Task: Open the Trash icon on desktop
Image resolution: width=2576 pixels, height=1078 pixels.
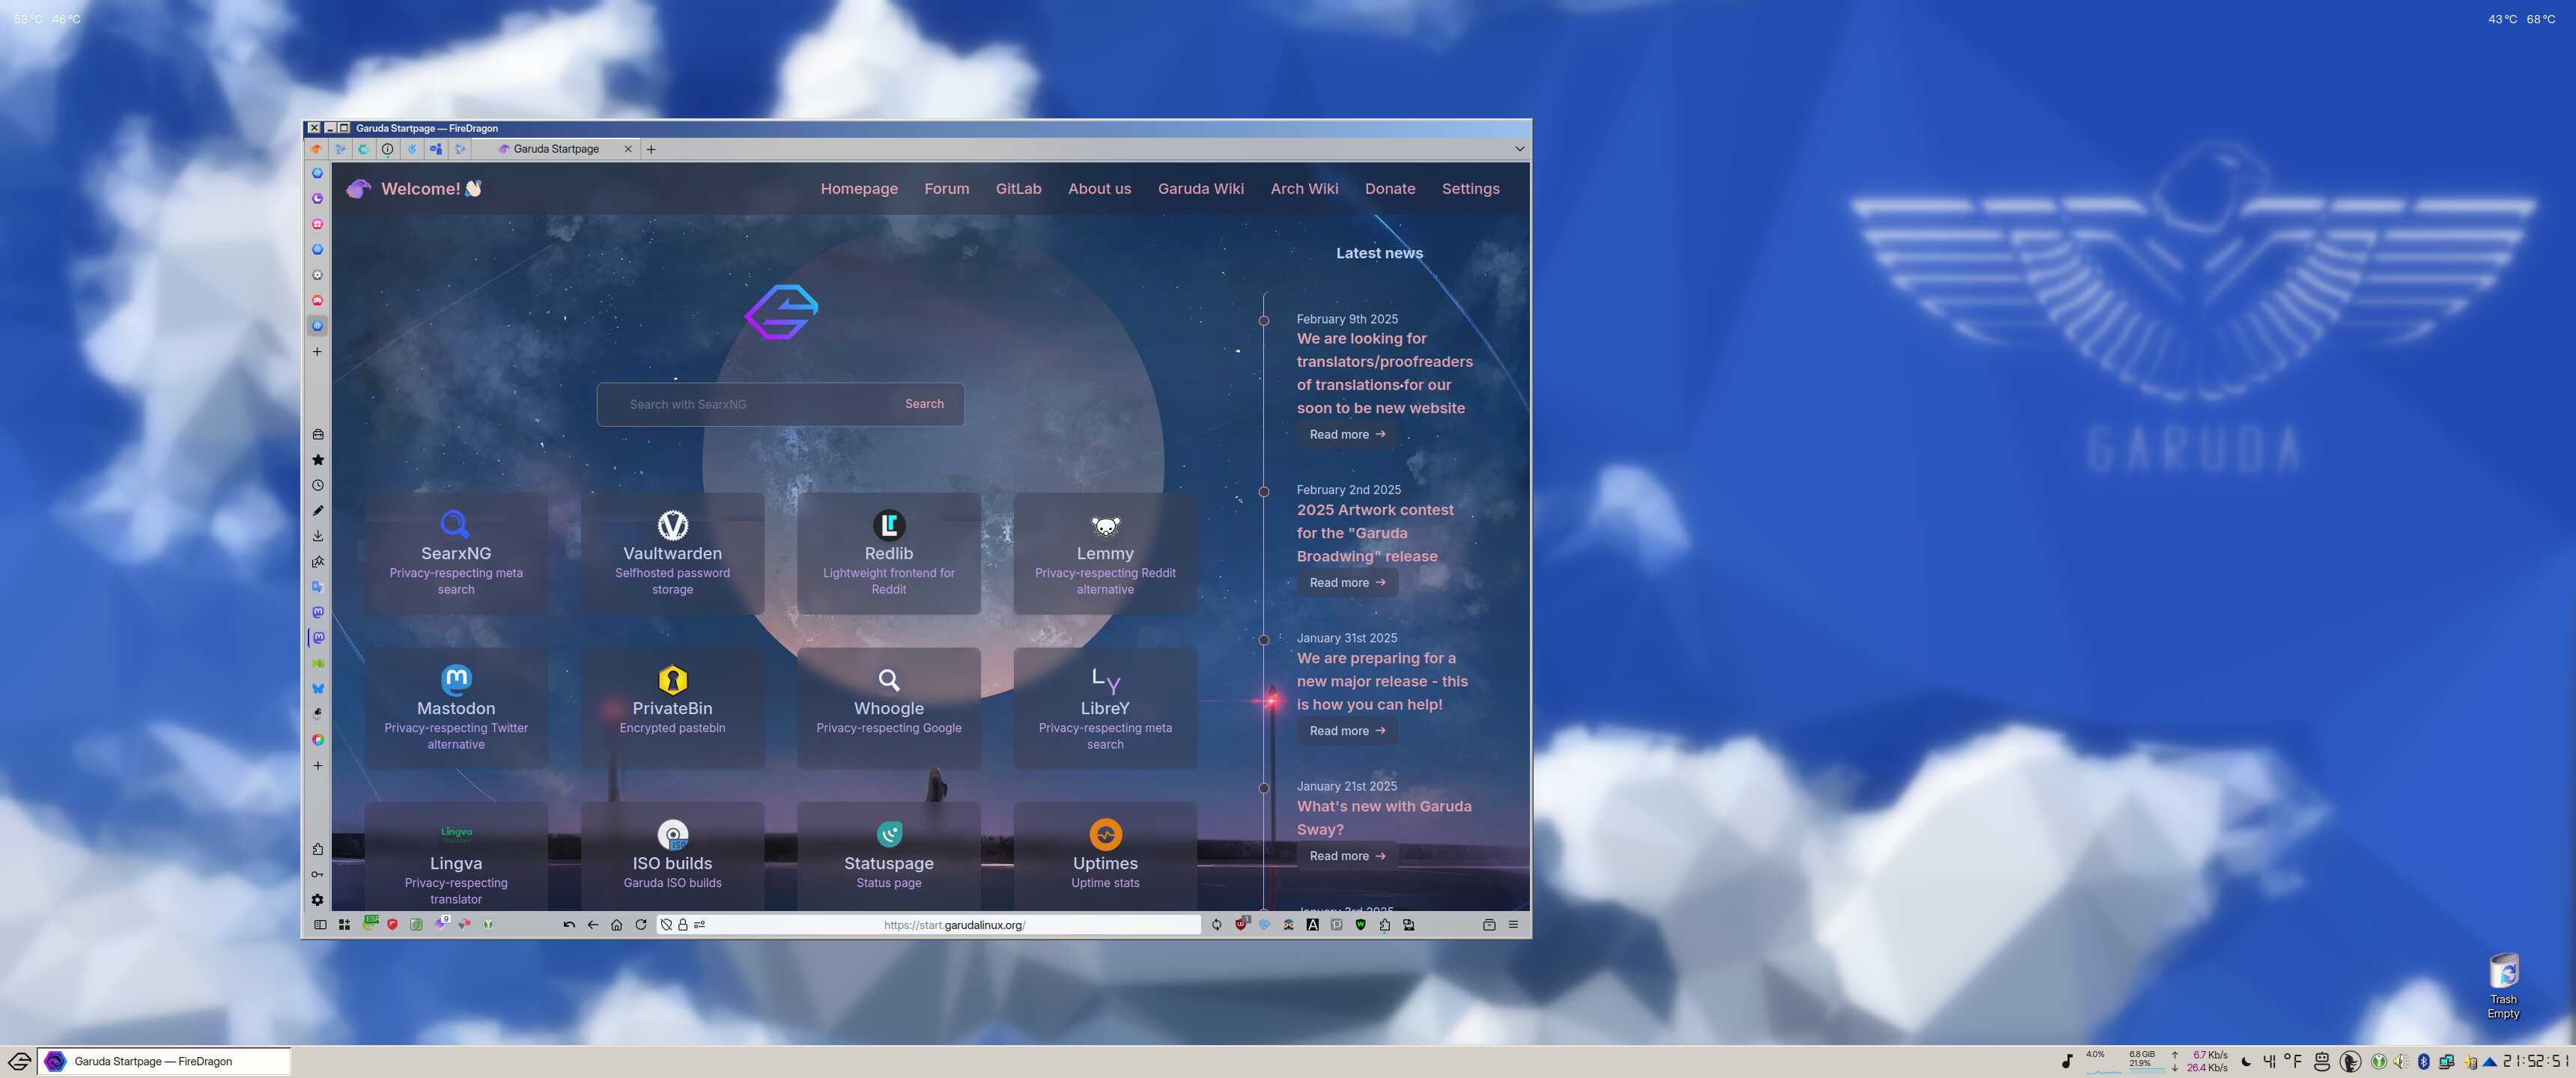Action: 2503,986
